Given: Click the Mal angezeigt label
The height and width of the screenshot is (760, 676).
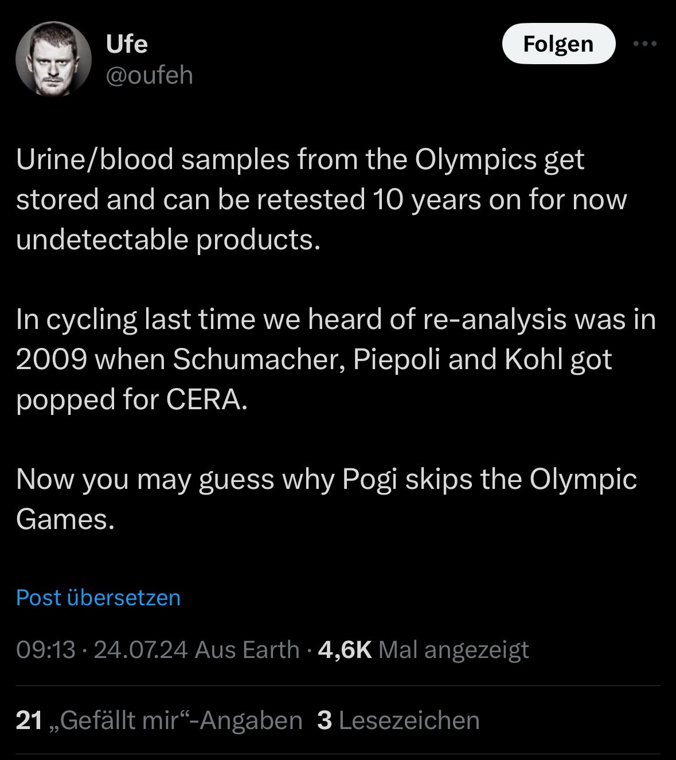Looking at the screenshot, I should click(454, 649).
